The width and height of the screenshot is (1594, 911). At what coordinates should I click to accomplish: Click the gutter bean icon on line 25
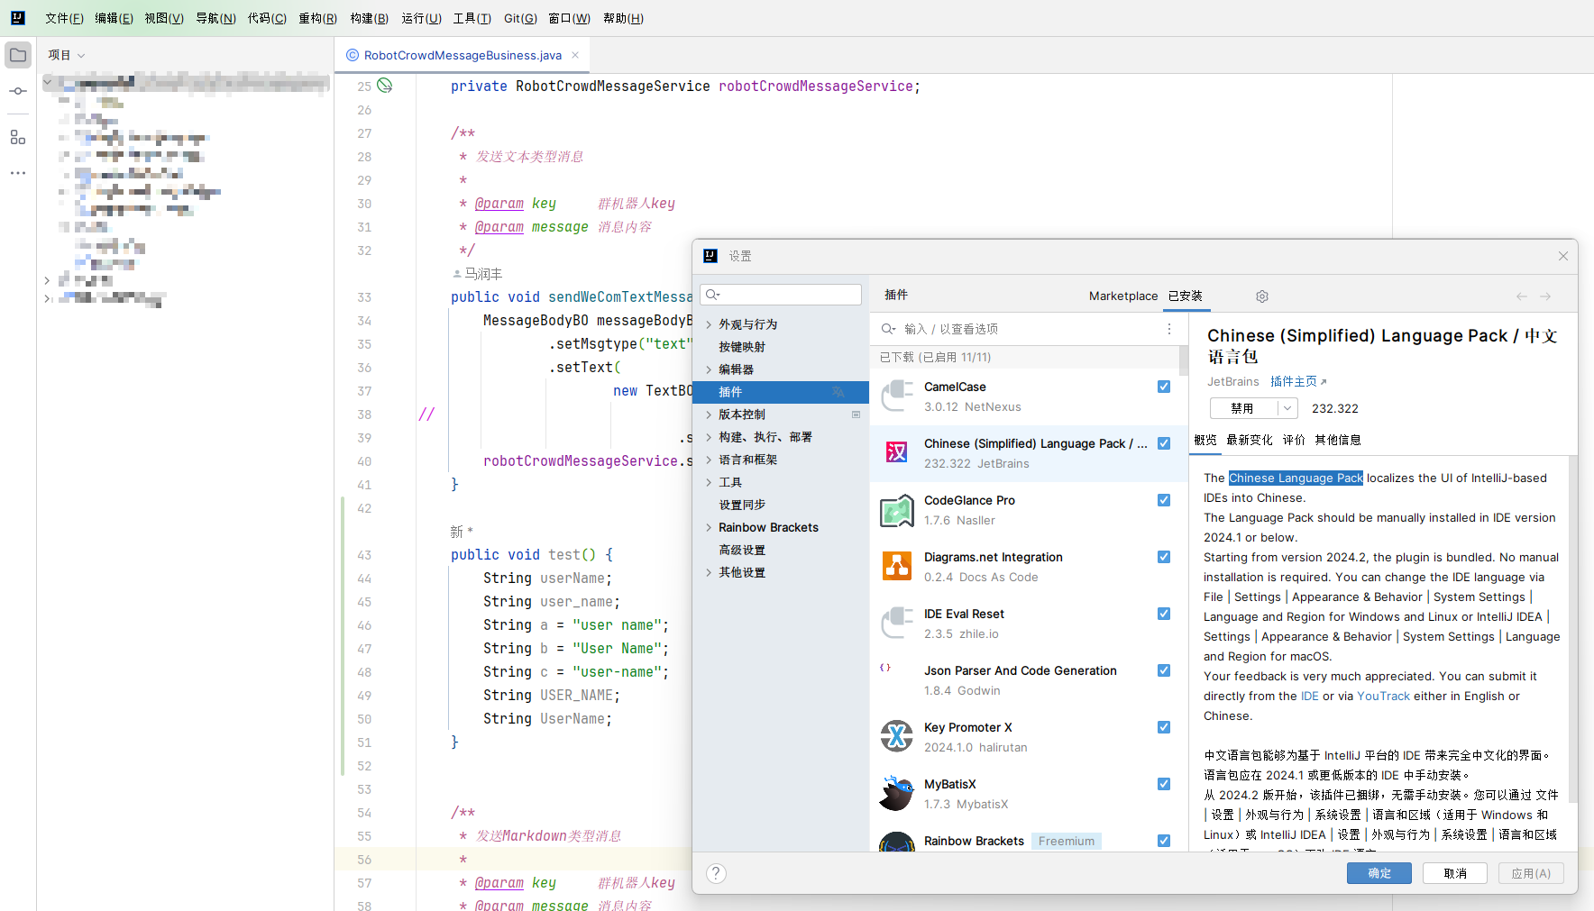click(x=385, y=86)
